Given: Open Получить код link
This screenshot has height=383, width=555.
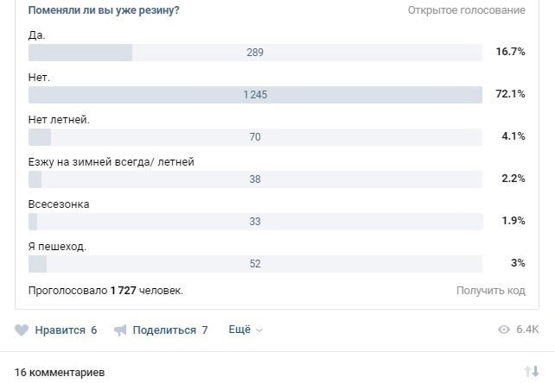Looking at the screenshot, I should pyautogui.click(x=490, y=291).
